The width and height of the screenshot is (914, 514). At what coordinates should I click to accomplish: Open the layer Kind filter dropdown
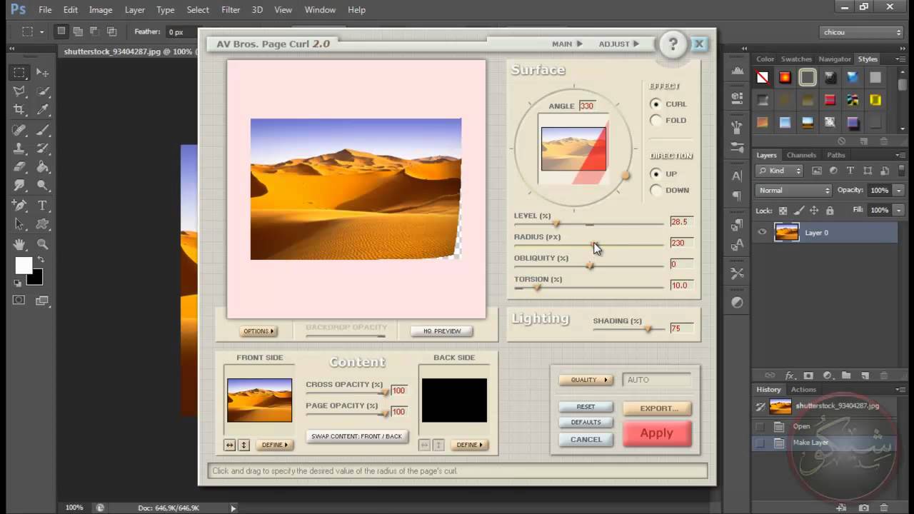click(x=780, y=171)
